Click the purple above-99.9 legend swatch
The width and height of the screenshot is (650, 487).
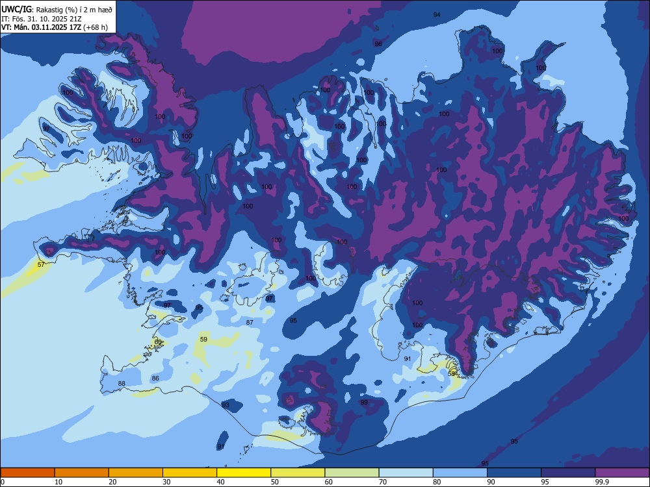pyautogui.click(x=622, y=473)
